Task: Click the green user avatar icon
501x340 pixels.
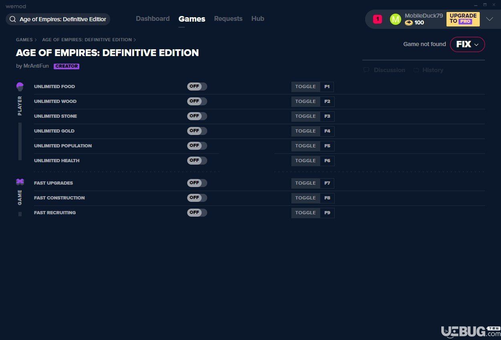Action: (396, 19)
